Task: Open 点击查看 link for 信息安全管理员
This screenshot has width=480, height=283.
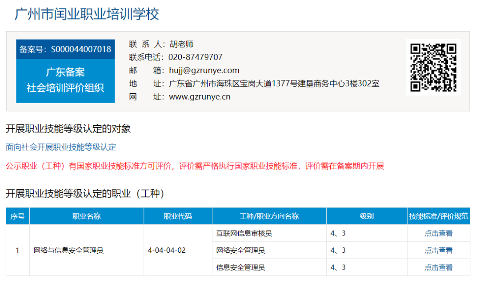Action: 438,268
